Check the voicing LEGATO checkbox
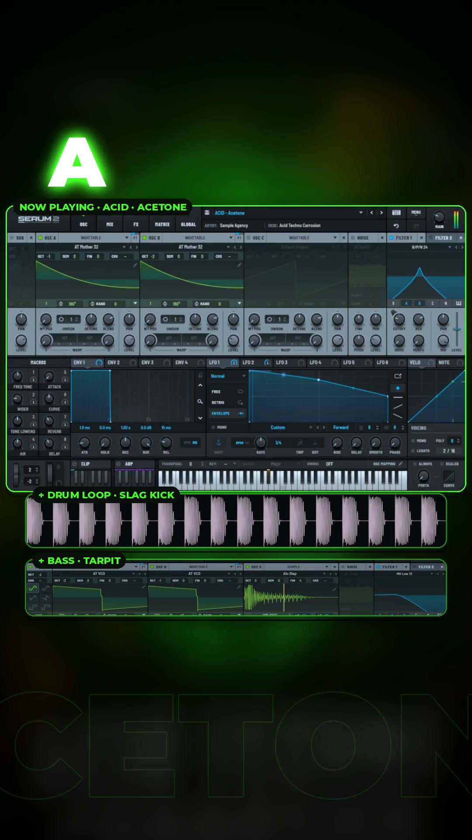Screen dimensions: 472x840 click(x=413, y=451)
